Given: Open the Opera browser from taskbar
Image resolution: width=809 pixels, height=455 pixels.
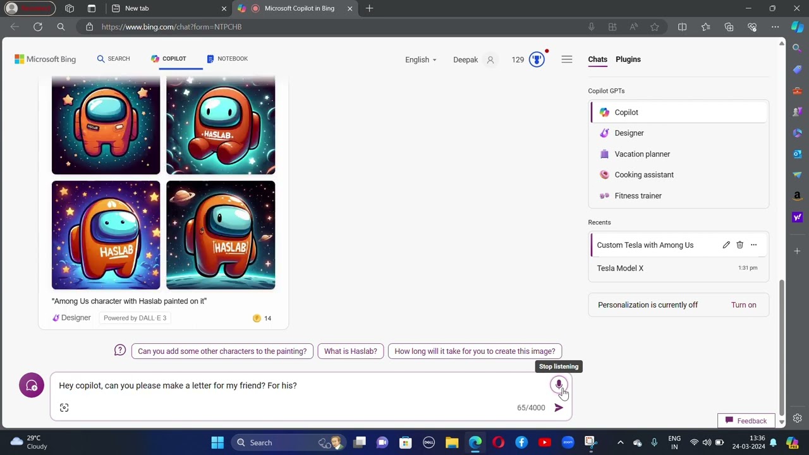Looking at the screenshot, I should 499,442.
